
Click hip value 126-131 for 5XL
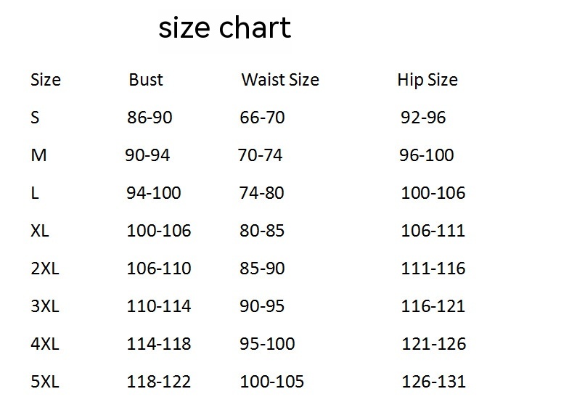point(433,382)
